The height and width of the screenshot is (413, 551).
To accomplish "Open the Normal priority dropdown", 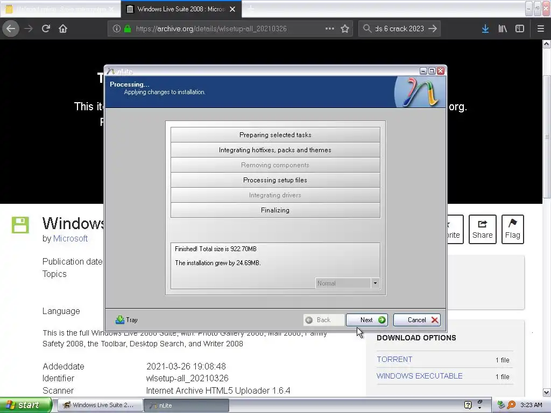I will 348,283.
